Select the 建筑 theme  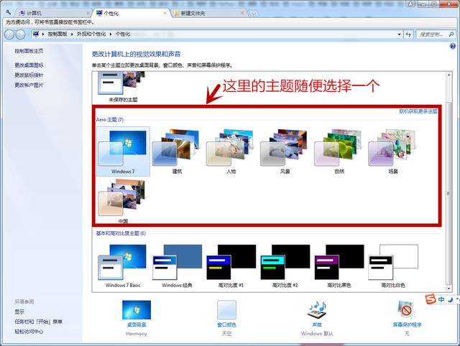point(177,151)
